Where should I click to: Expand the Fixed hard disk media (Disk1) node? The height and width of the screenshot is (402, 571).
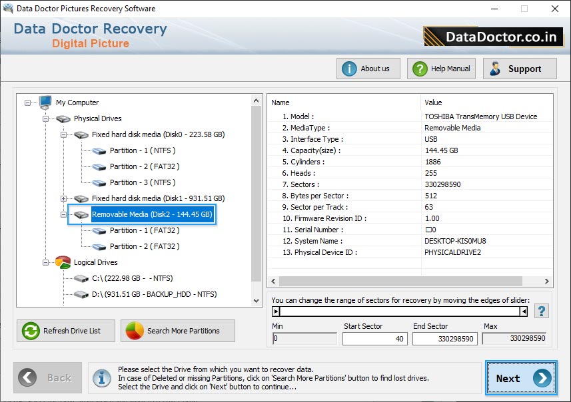[x=63, y=198]
